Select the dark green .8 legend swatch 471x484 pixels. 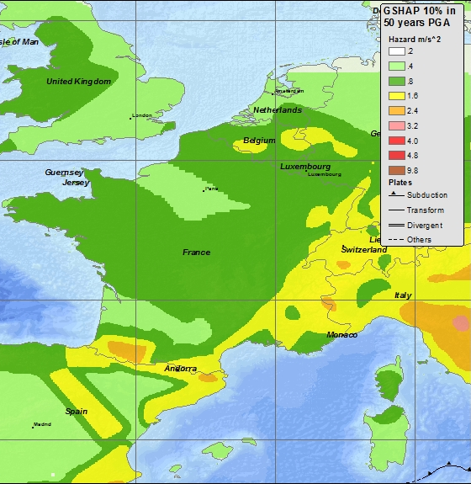coord(397,81)
